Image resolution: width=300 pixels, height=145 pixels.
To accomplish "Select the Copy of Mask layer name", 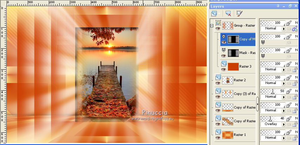I will [247, 39].
